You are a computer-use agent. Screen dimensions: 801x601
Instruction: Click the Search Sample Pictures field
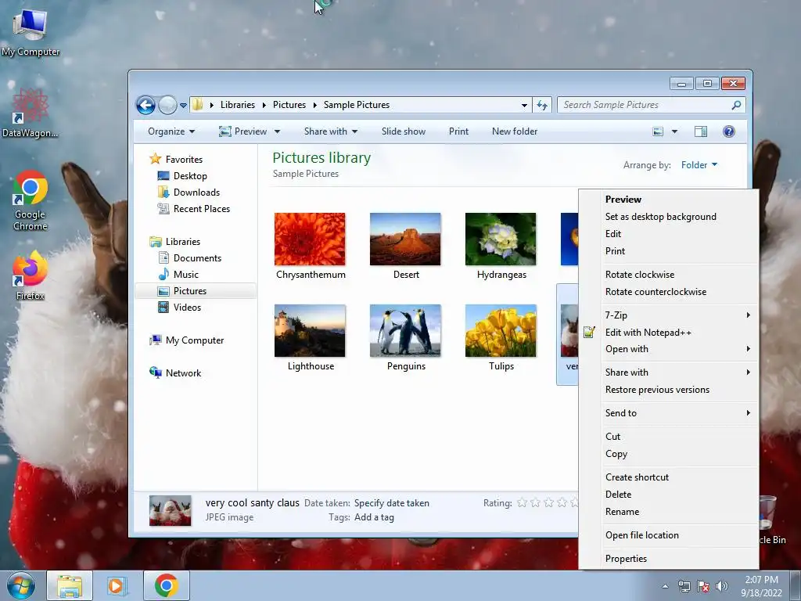tap(652, 105)
